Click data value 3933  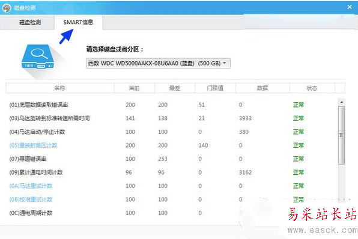click(x=245, y=118)
